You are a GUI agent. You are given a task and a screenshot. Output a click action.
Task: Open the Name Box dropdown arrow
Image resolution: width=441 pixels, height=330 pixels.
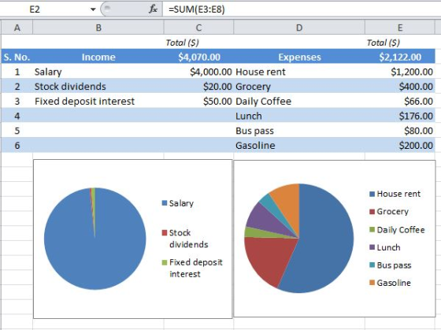click(93, 9)
